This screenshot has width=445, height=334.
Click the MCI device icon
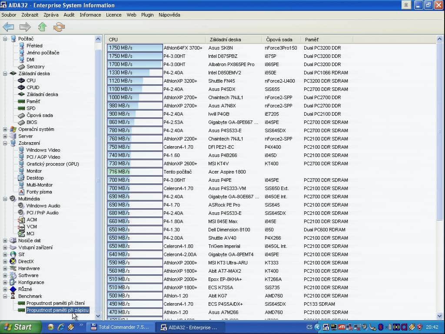[x=21, y=234]
